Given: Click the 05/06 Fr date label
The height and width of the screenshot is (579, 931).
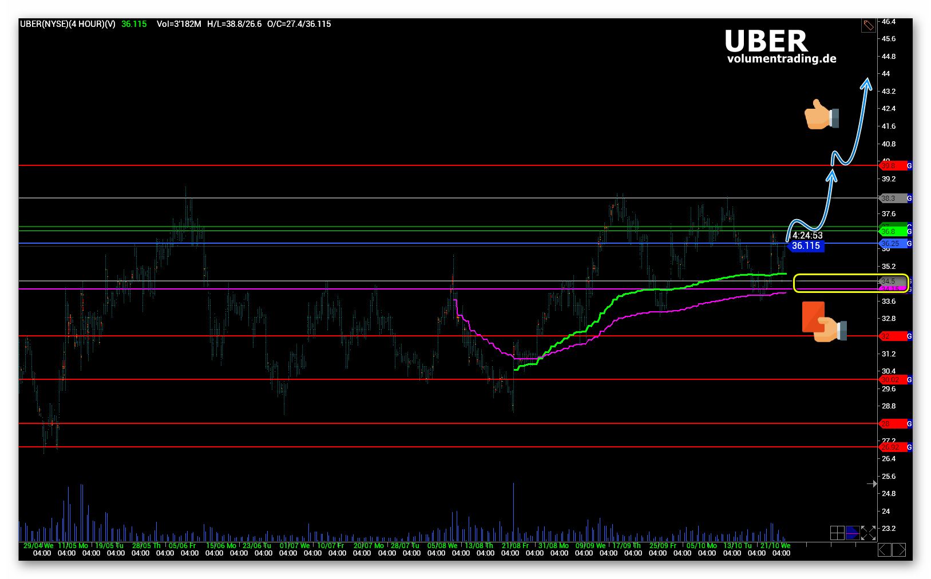Looking at the screenshot, I should (183, 546).
